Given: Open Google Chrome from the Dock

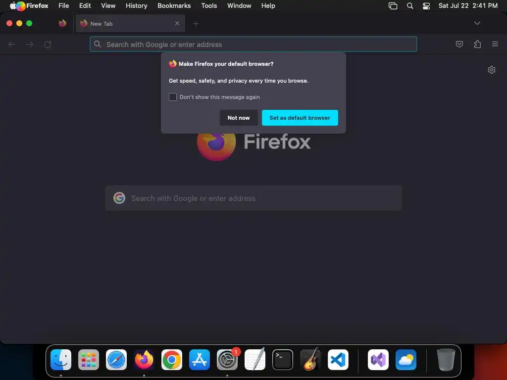Looking at the screenshot, I should pyautogui.click(x=172, y=360).
